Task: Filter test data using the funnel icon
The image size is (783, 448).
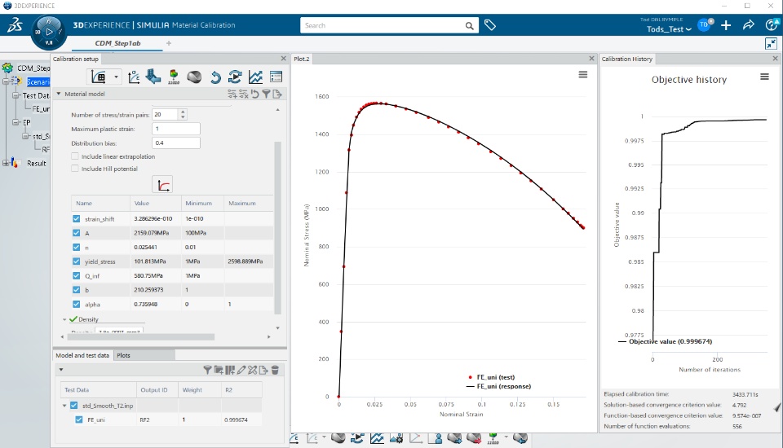Action: tap(207, 370)
